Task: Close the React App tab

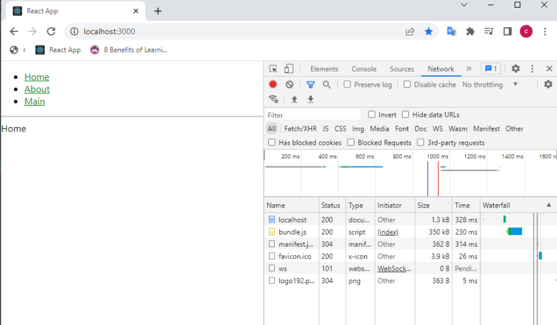Action: tap(135, 11)
